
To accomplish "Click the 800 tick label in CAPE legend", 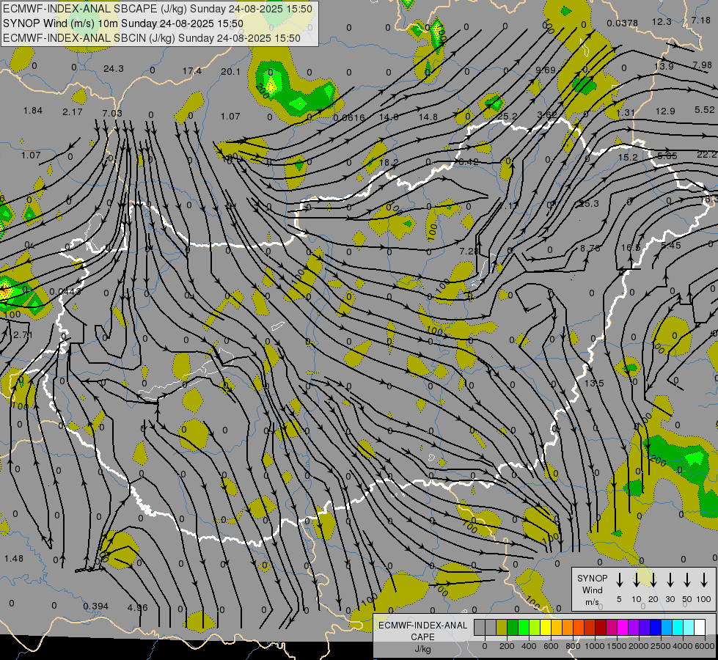I will [x=573, y=646].
